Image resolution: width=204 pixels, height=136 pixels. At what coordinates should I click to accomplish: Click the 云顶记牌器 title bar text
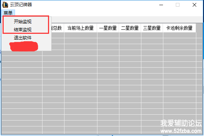[21, 5]
